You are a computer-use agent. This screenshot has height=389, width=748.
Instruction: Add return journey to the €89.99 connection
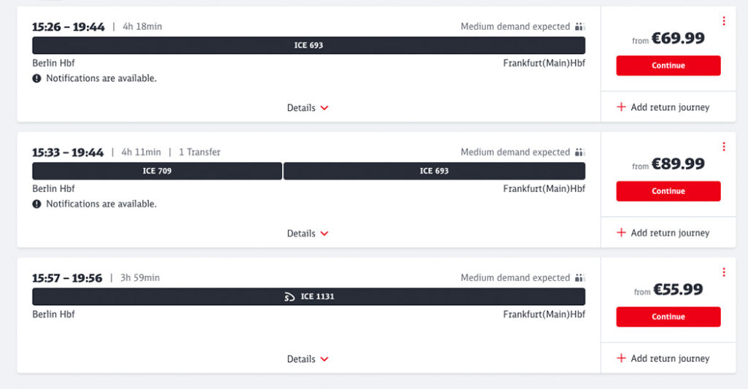(663, 233)
